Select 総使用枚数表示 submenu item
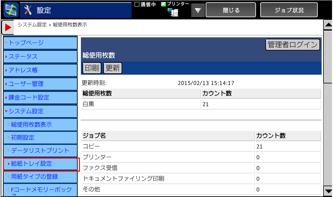Image resolution: width=333 pixels, height=197 pixels. point(40,125)
